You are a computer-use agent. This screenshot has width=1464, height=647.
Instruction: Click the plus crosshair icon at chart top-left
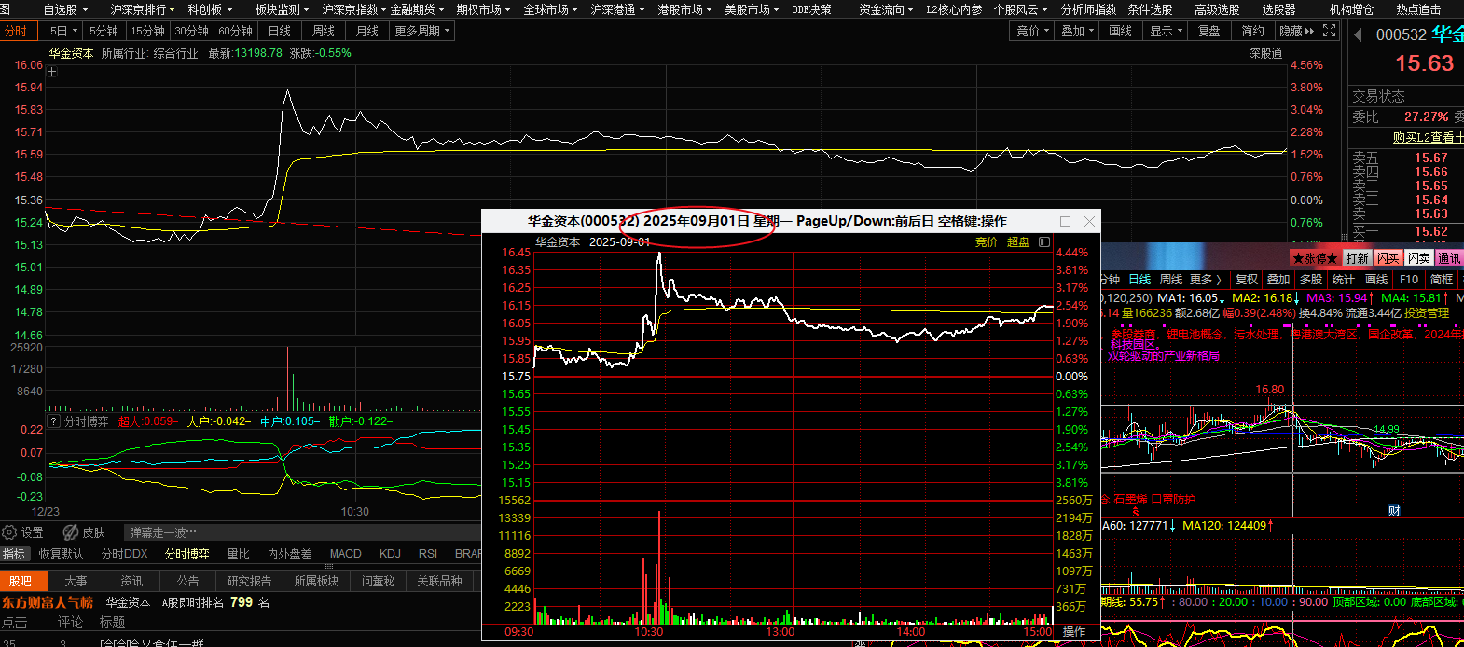coord(52,71)
